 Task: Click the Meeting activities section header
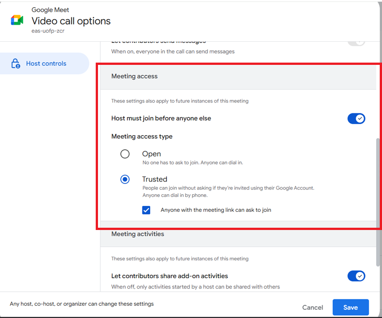138,234
